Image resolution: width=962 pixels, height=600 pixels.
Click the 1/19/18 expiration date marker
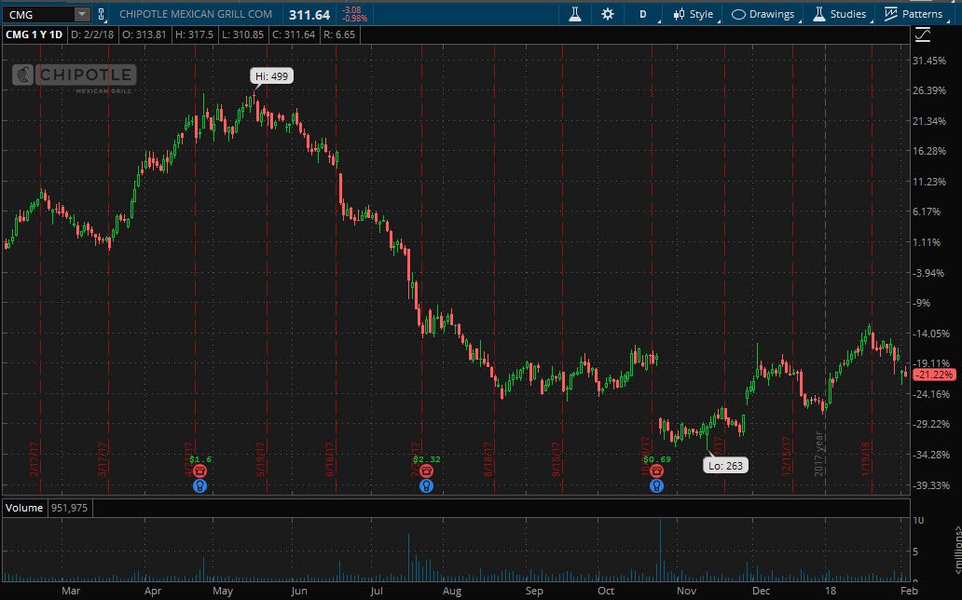pyautogui.click(x=866, y=459)
